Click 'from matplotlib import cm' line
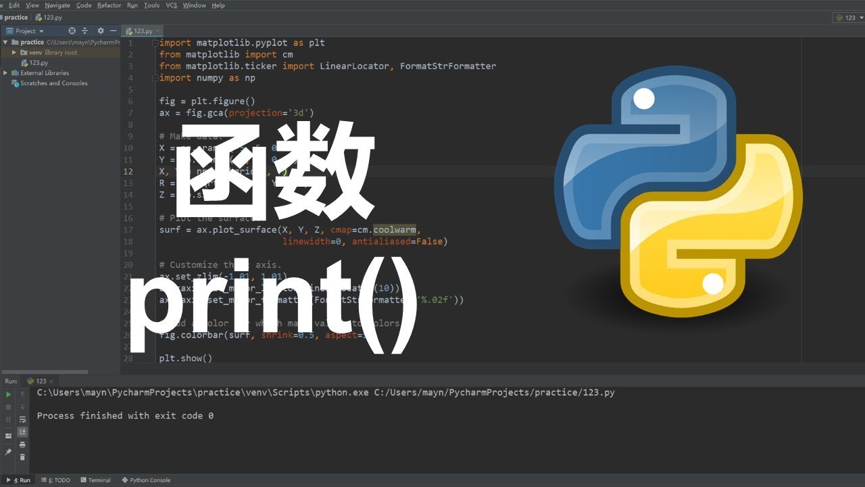Screen dimensions: 865x487 pyautogui.click(x=226, y=54)
